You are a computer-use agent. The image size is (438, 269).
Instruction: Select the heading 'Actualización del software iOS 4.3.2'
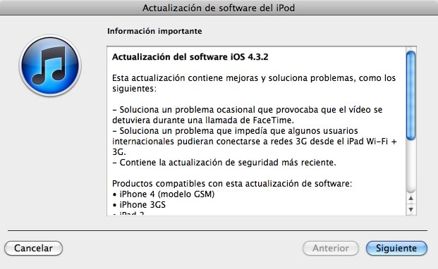pyautogui.click(x=190, y=57)
